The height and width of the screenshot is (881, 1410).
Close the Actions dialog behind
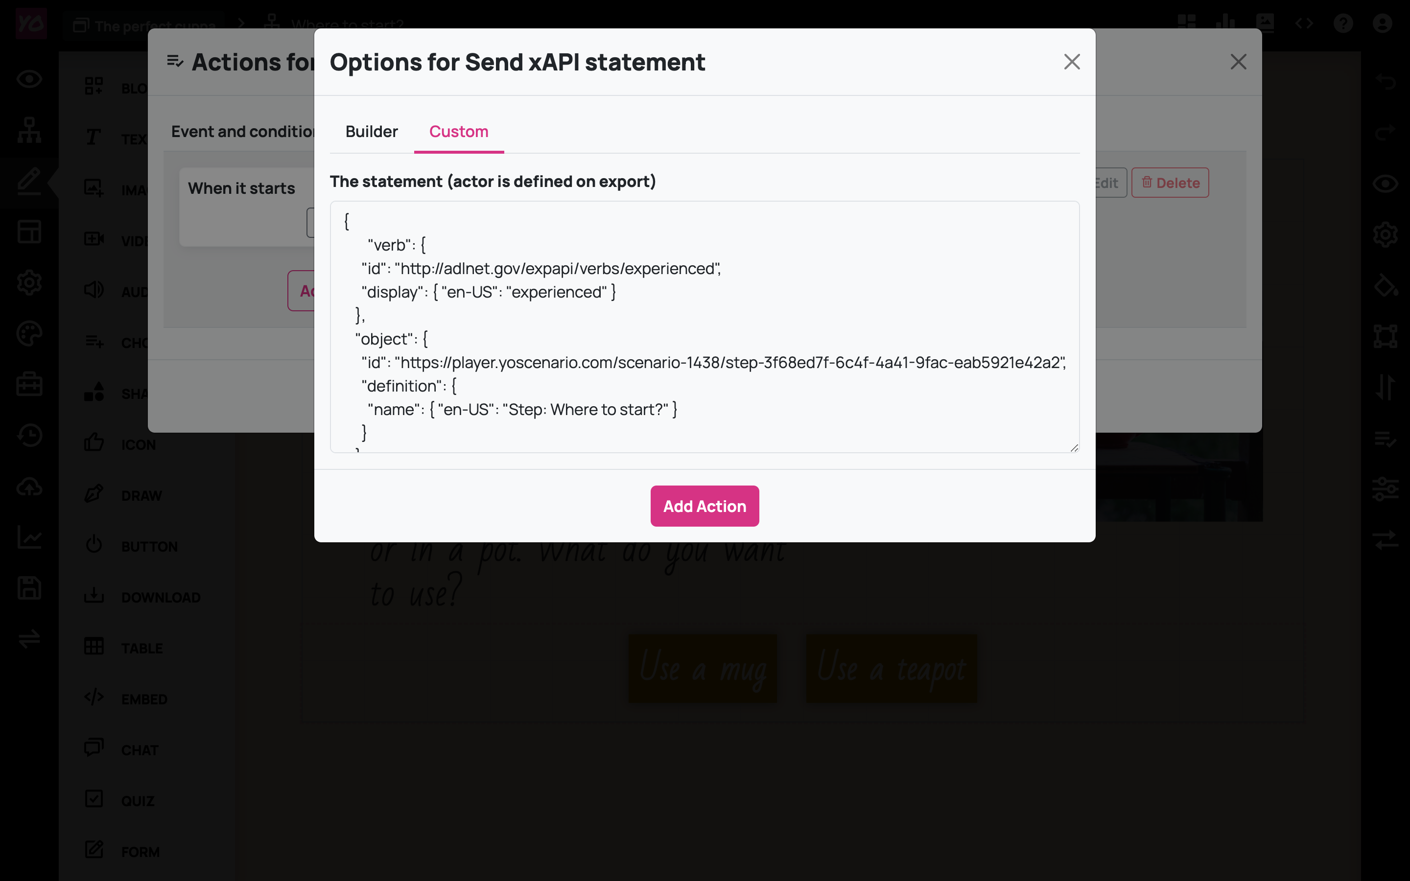point(1238,62)
